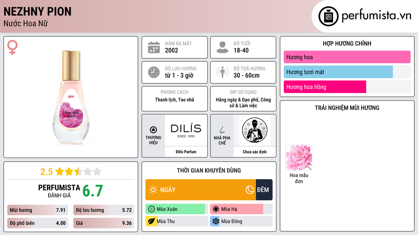Click the PERFUMISTA ĐÁNH GIÁ label

coord(59,191)
